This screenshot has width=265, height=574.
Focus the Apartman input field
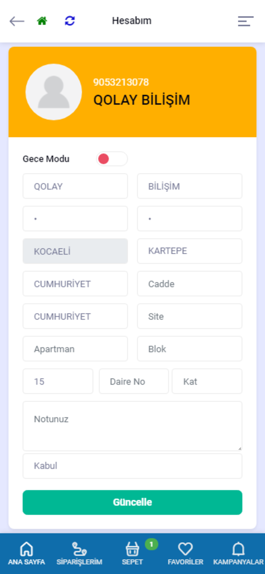pyautogui.click(x=75, y=349)
